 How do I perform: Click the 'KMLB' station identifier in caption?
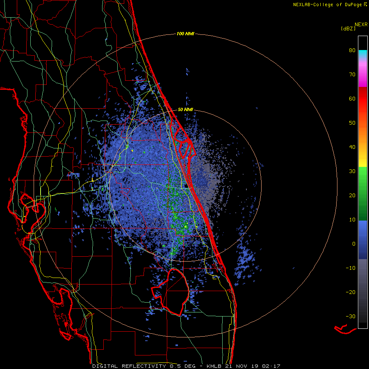(x=214, y=366)
